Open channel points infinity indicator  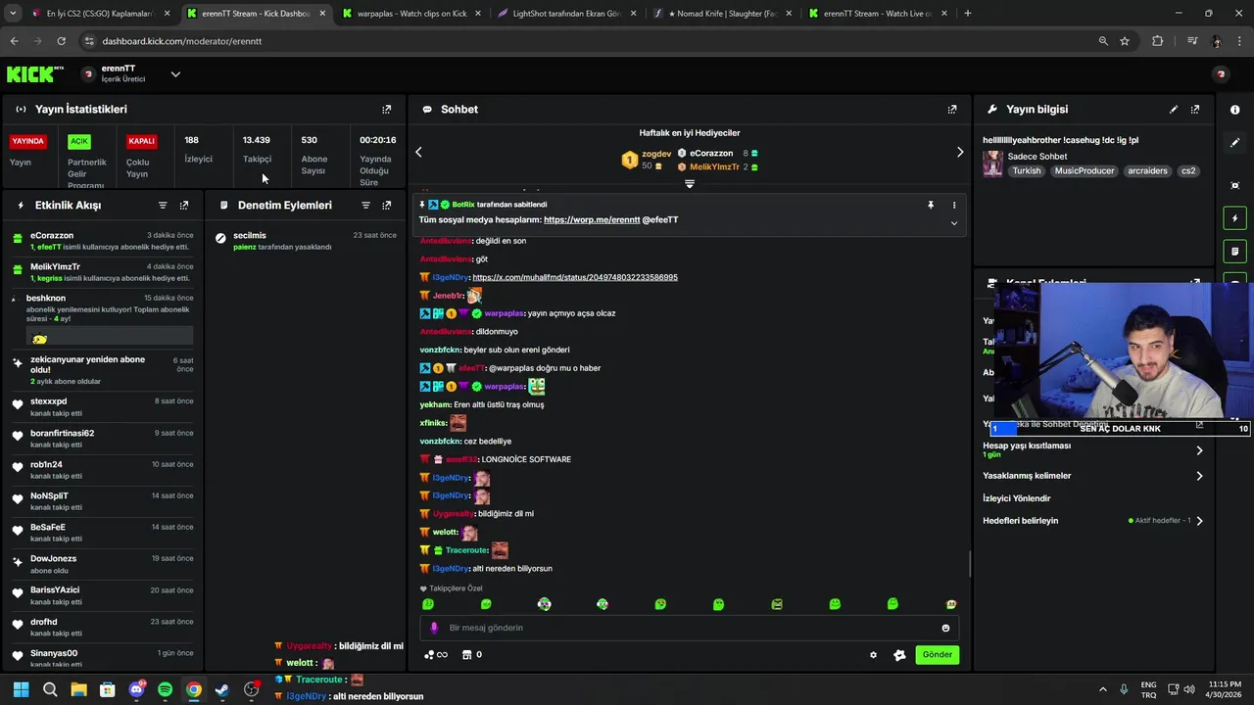[436, 655]
